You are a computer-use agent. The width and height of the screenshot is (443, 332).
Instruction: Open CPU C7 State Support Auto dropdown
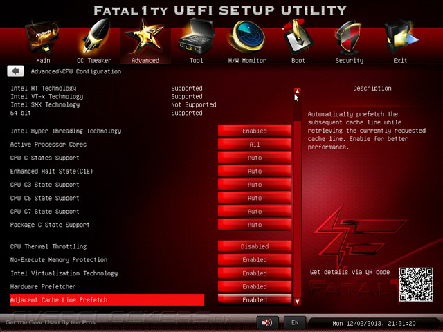(255, 212)
